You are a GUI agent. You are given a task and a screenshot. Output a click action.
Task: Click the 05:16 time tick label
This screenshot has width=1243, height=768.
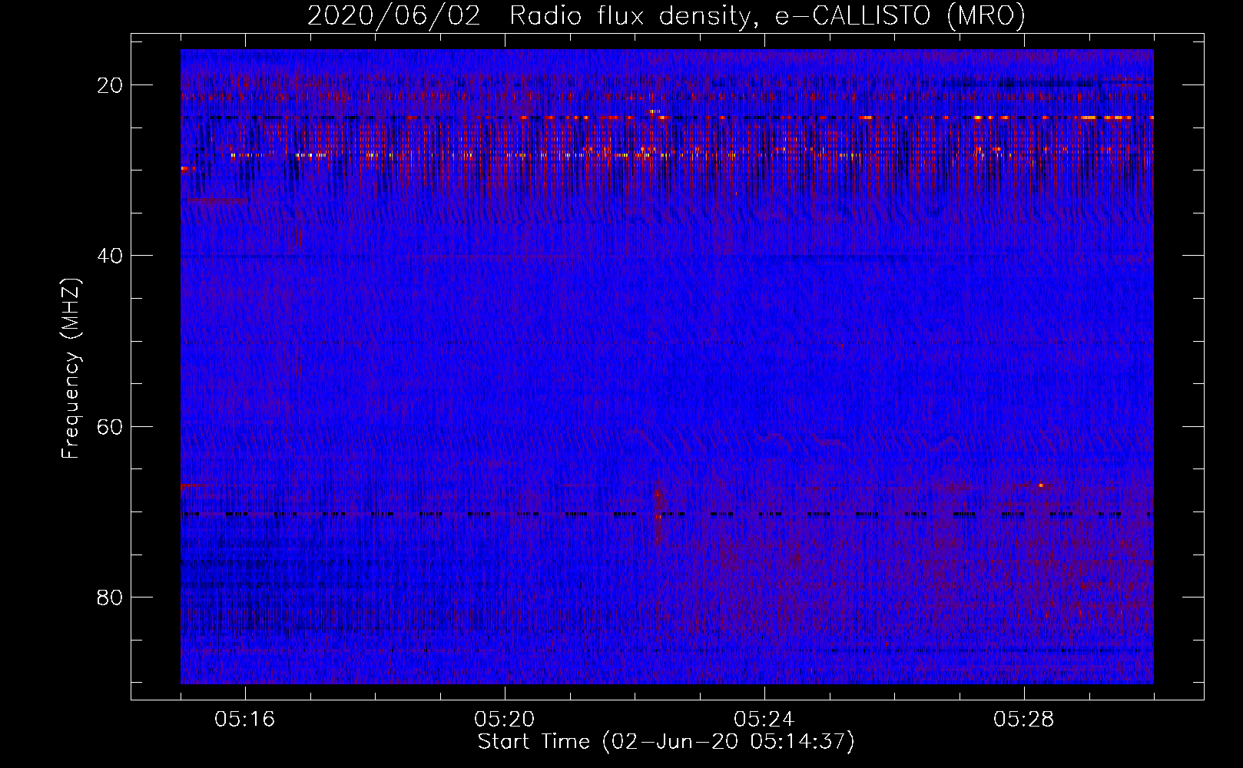click(245, 720)
